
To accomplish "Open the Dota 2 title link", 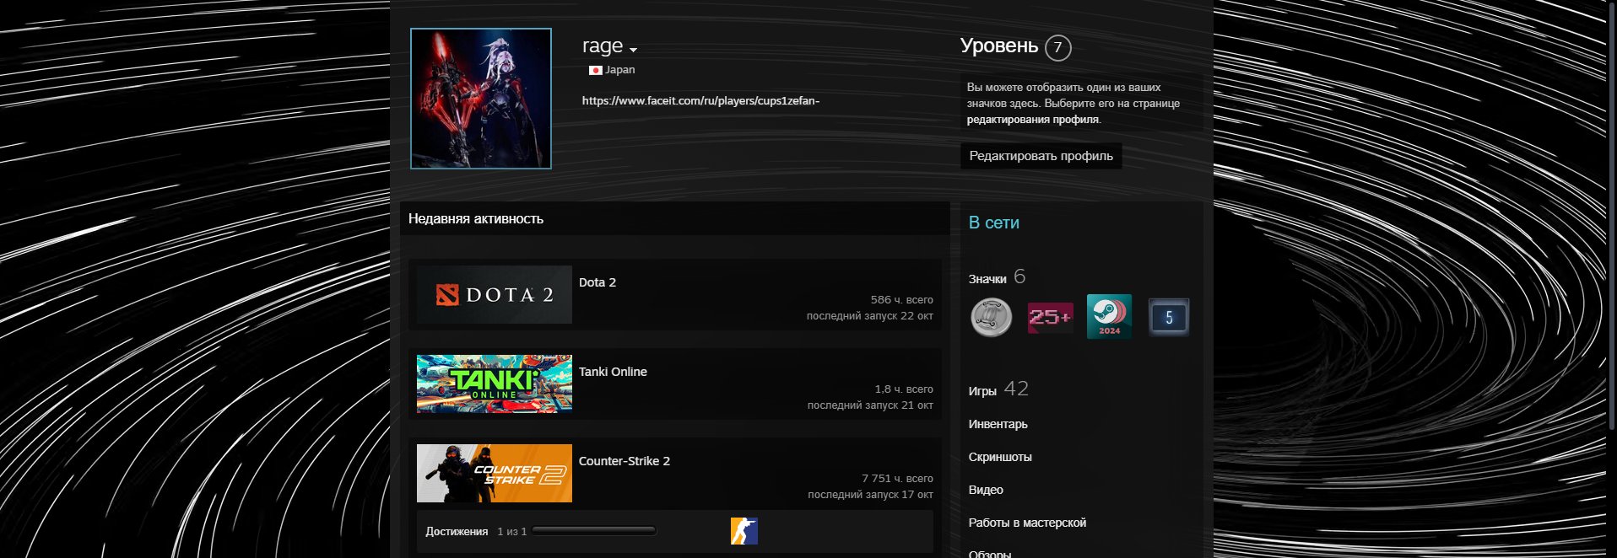I will pyautogui.click(x=598, y=282).
